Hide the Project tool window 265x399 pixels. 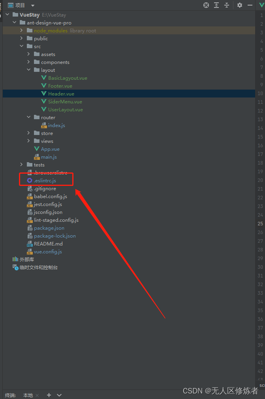(x=250, y=5)
